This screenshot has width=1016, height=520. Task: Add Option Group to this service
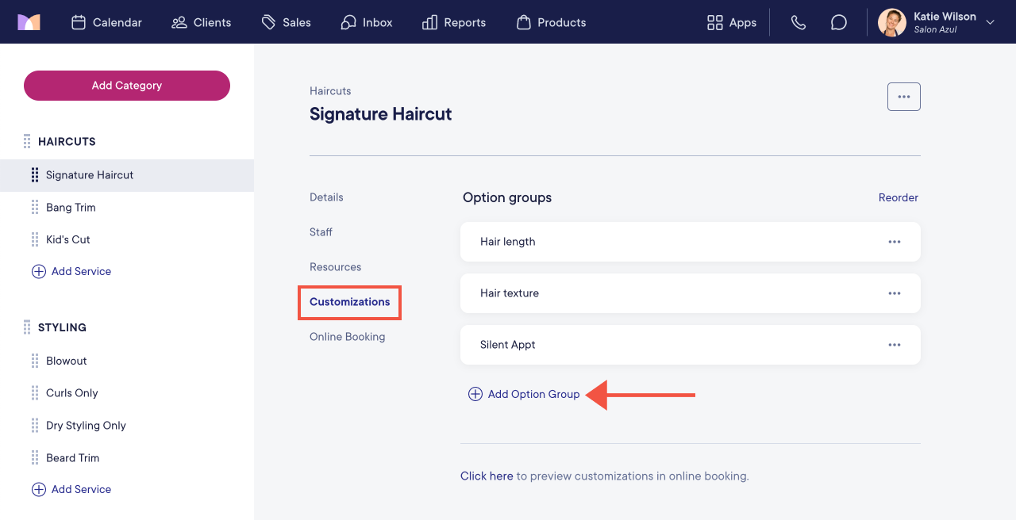click(x=524, y=394)
